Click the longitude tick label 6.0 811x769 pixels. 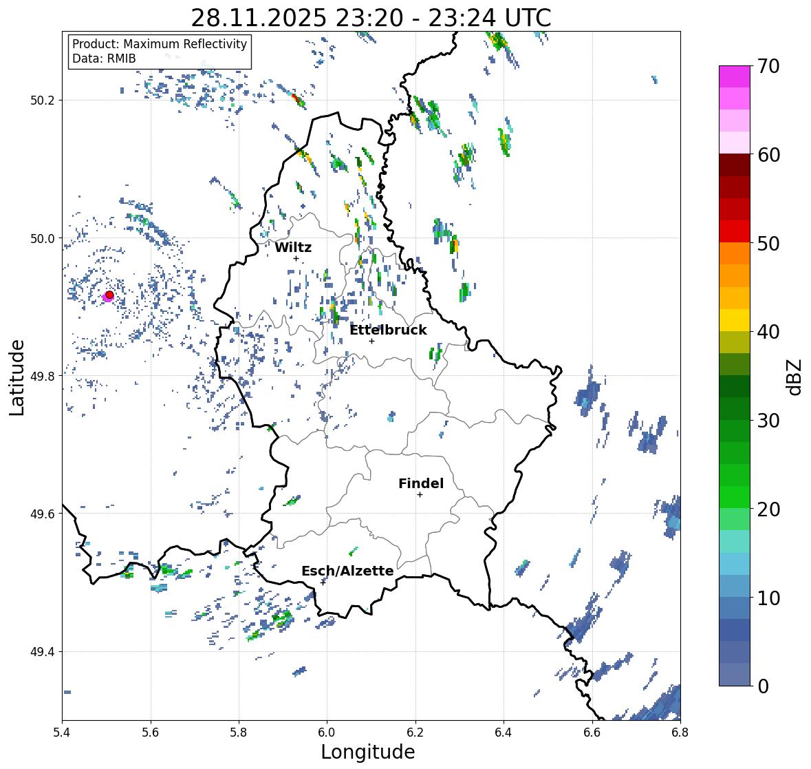tap(327, 732)
